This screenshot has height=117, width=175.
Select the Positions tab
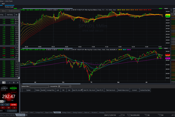[57, 112]
